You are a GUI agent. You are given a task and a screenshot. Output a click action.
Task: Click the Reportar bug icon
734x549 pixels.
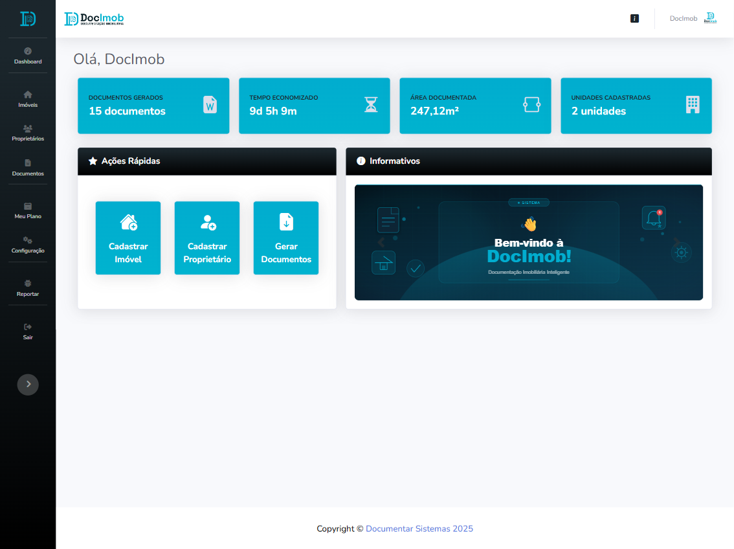point(28,284)
